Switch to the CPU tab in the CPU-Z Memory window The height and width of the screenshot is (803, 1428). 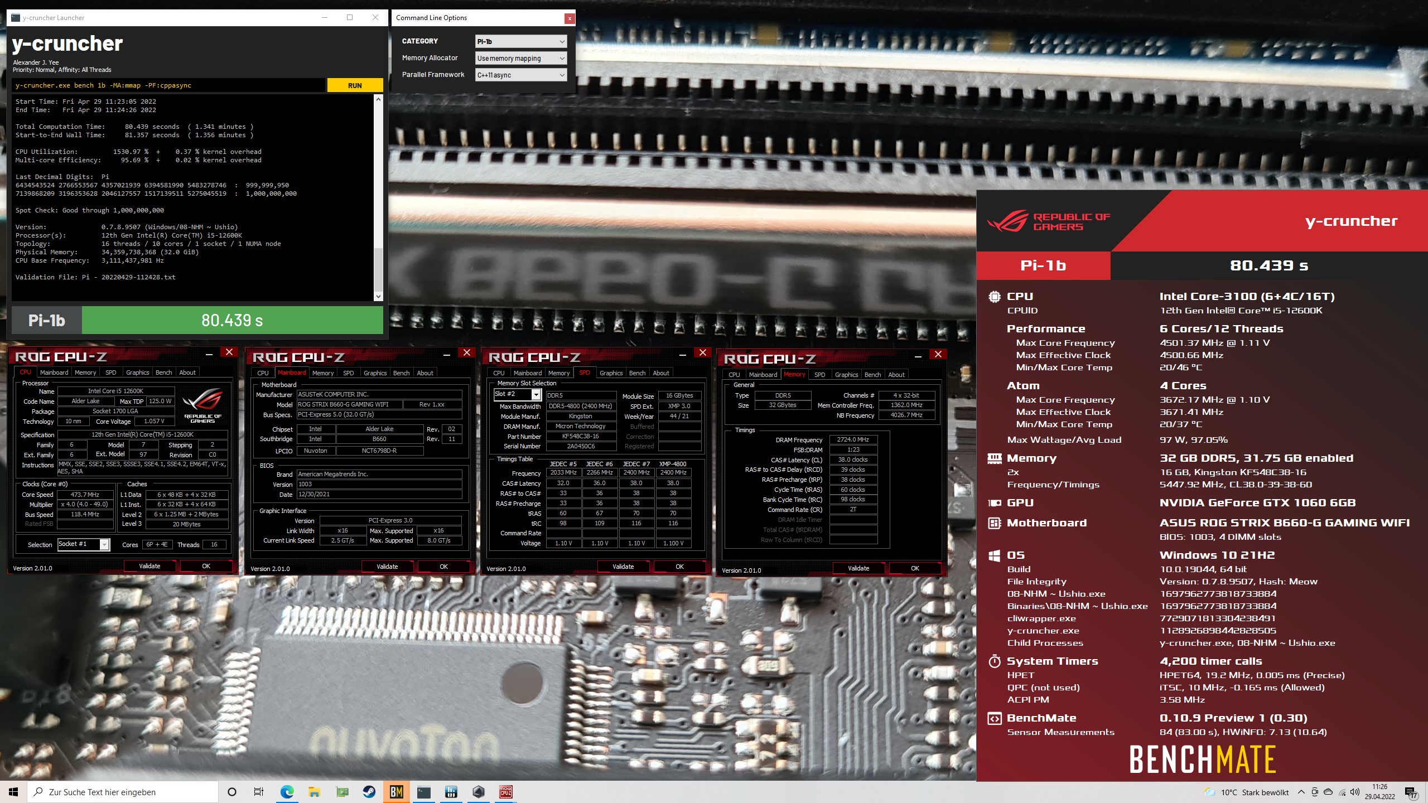tap(734, 375)
